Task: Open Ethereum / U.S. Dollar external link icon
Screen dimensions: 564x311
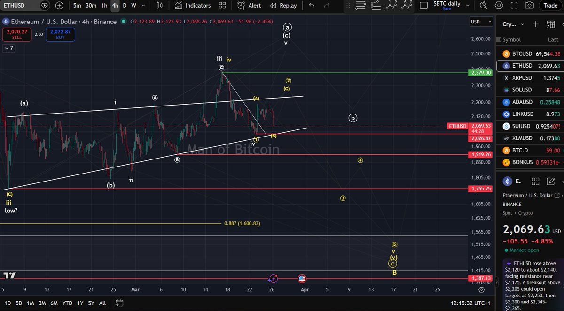Action: [557, 195]
